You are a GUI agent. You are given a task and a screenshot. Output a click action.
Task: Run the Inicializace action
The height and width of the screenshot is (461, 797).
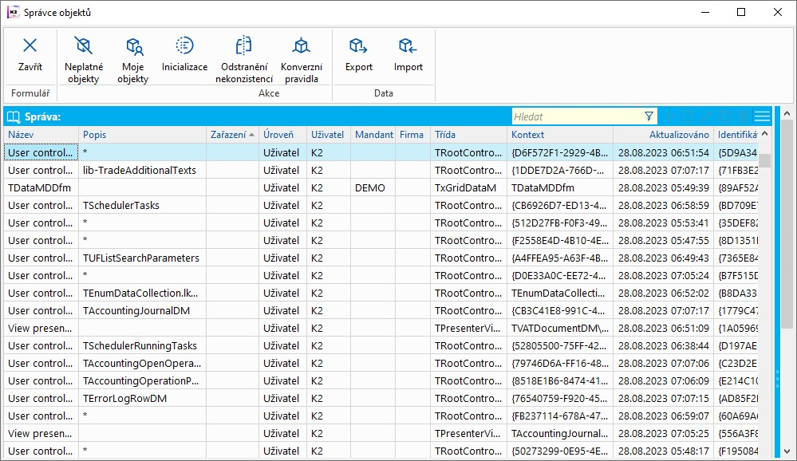[x=184, y=45]
